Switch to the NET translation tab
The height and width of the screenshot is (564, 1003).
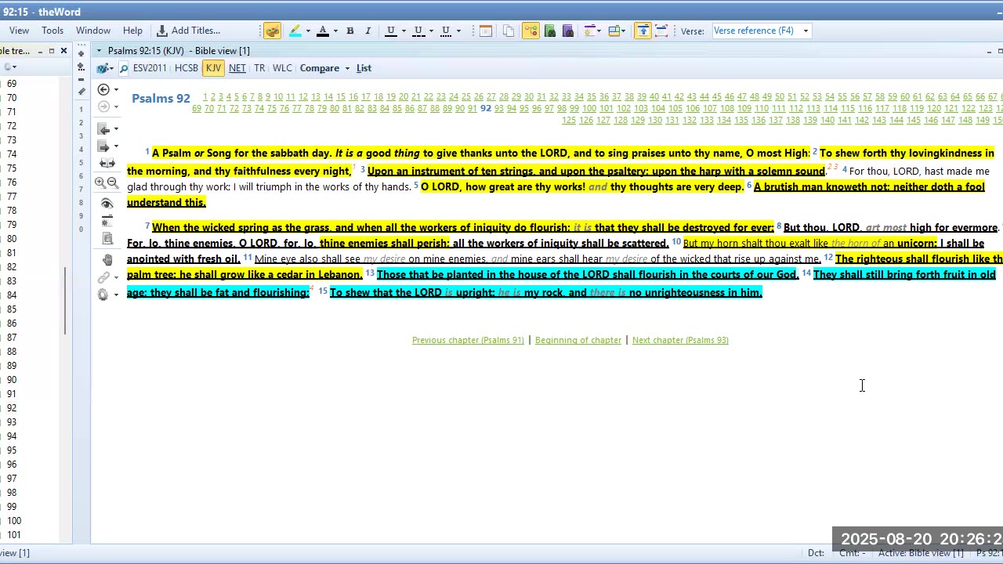click(237, 68)
